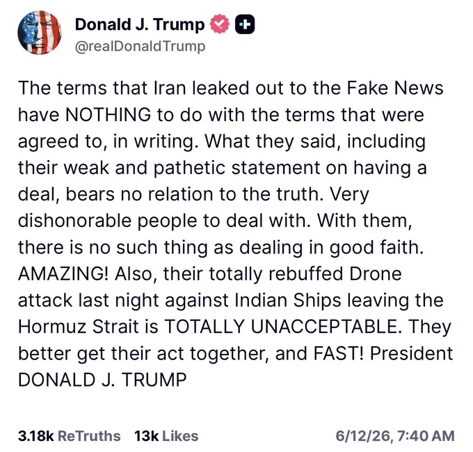Click the words Hormuz Strait
This screenshot has width=473, height=452.
78,327
